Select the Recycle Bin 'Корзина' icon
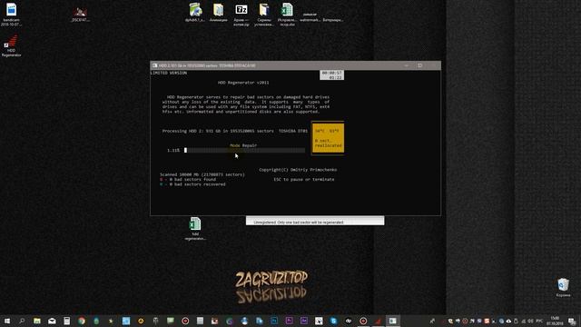The image size is (581, 327). click(x=563, y=288)
